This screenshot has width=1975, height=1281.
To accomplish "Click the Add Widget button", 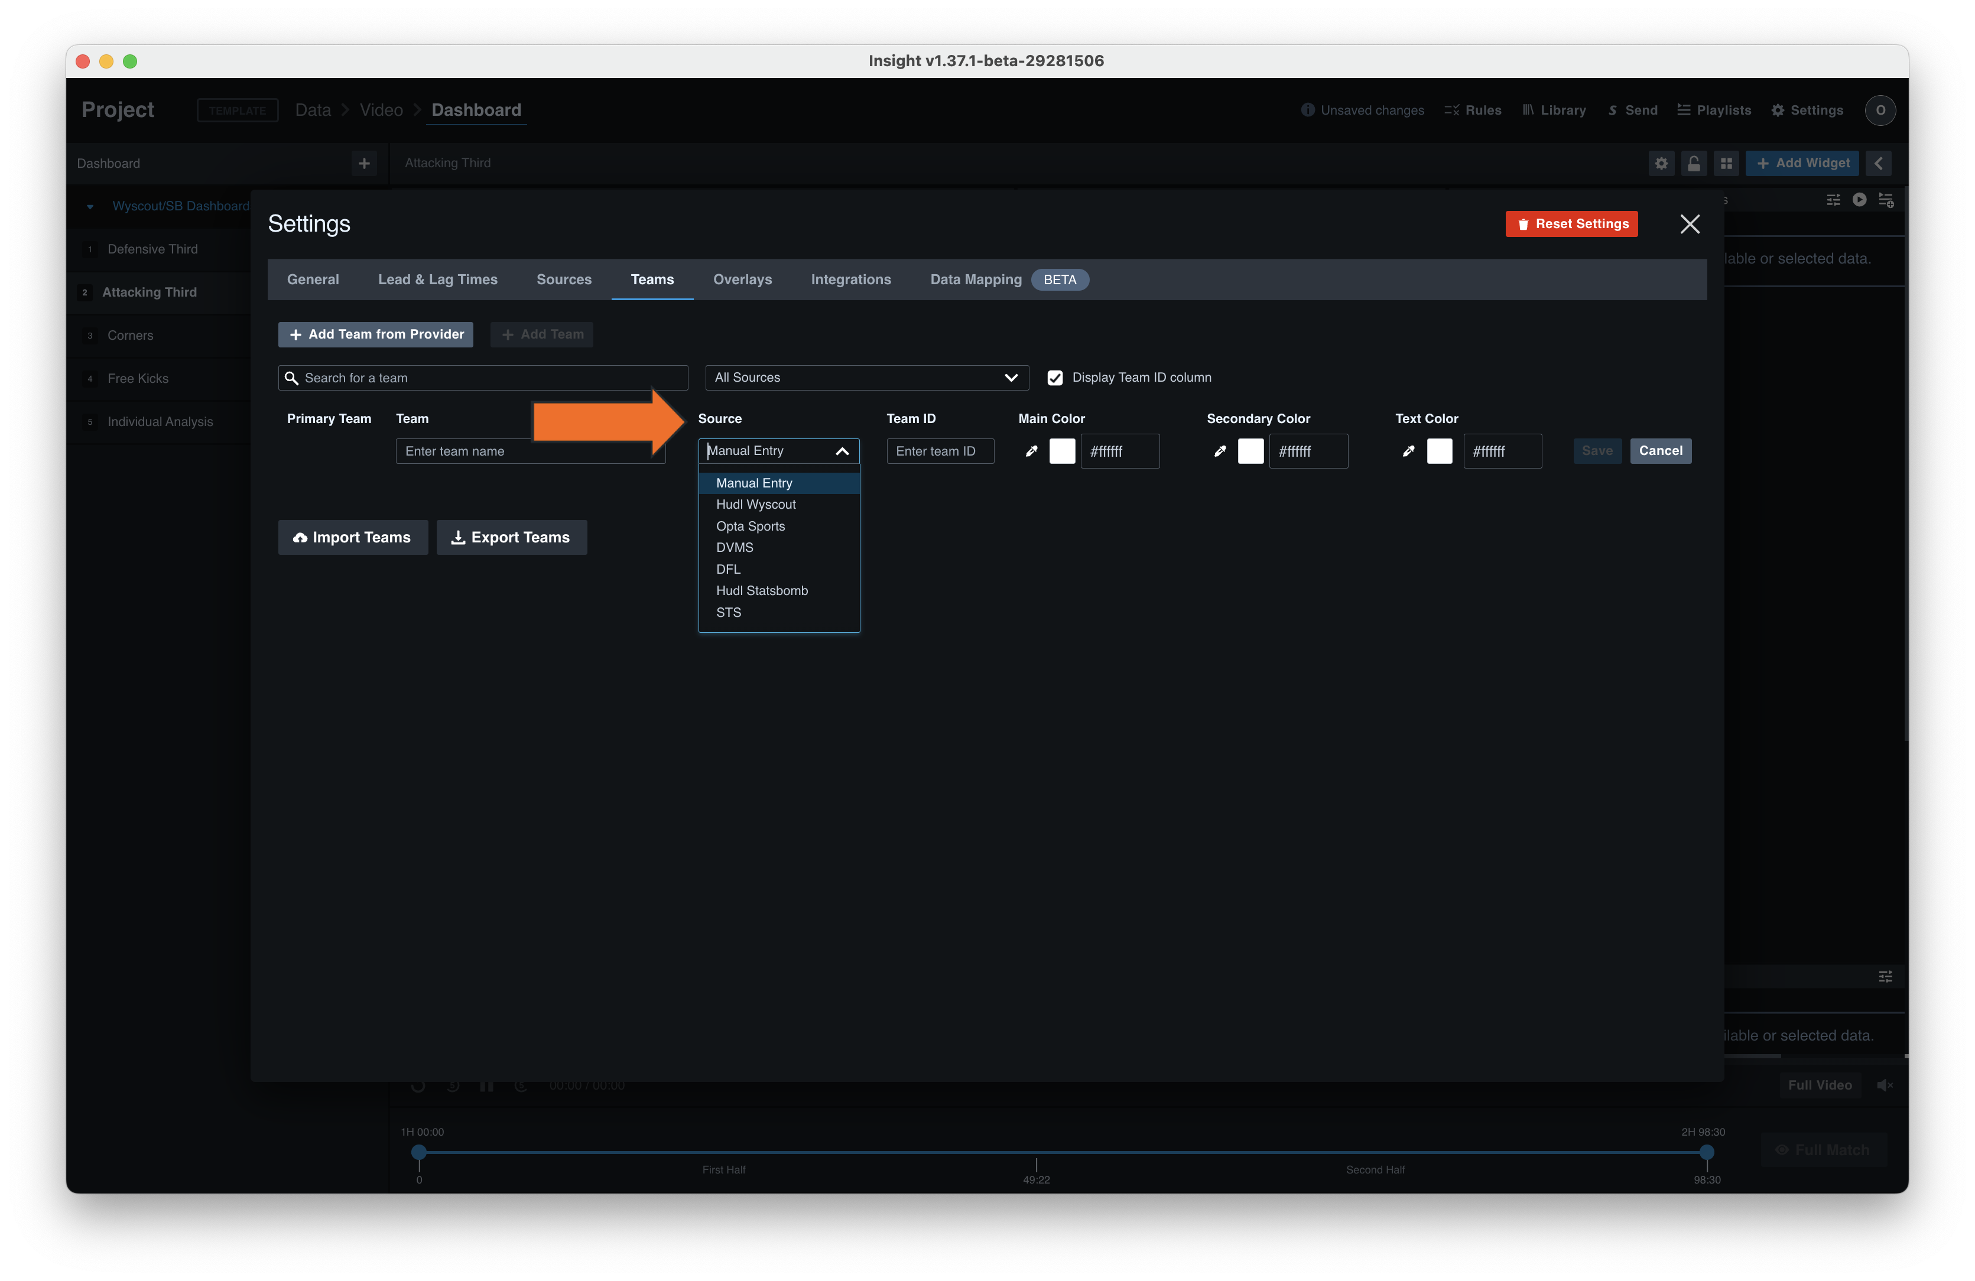I will (x=1803, y=164).
